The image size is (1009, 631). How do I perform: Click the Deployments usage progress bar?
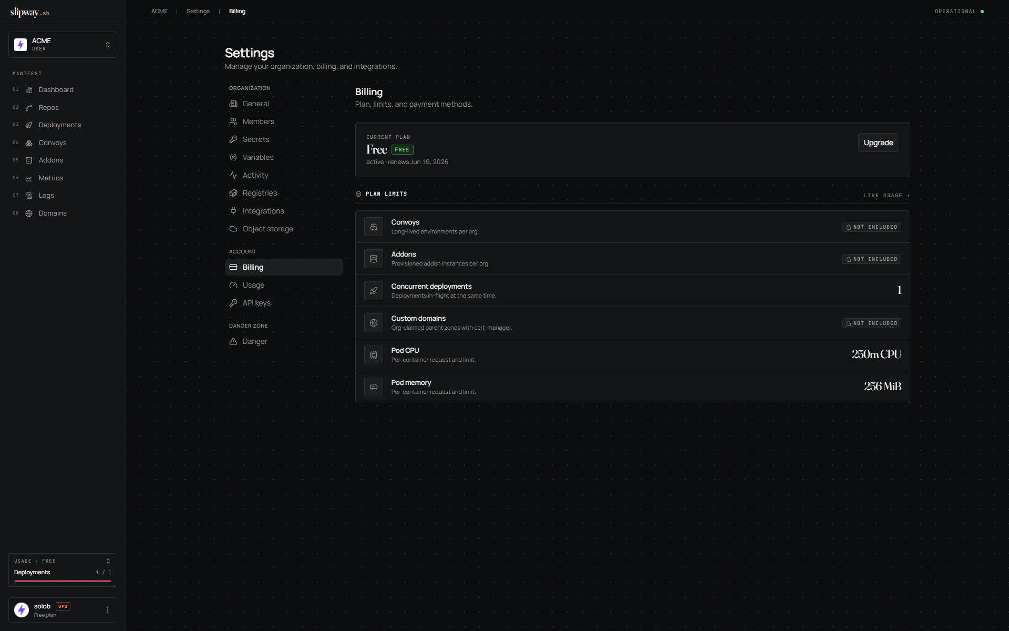[x=63, y=581]
